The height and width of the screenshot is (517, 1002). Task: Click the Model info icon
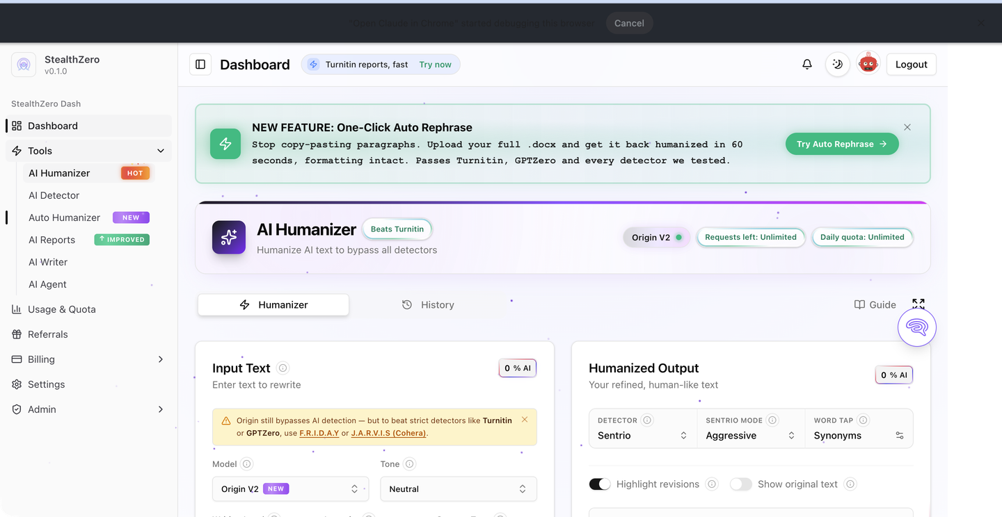pos(247,464)
